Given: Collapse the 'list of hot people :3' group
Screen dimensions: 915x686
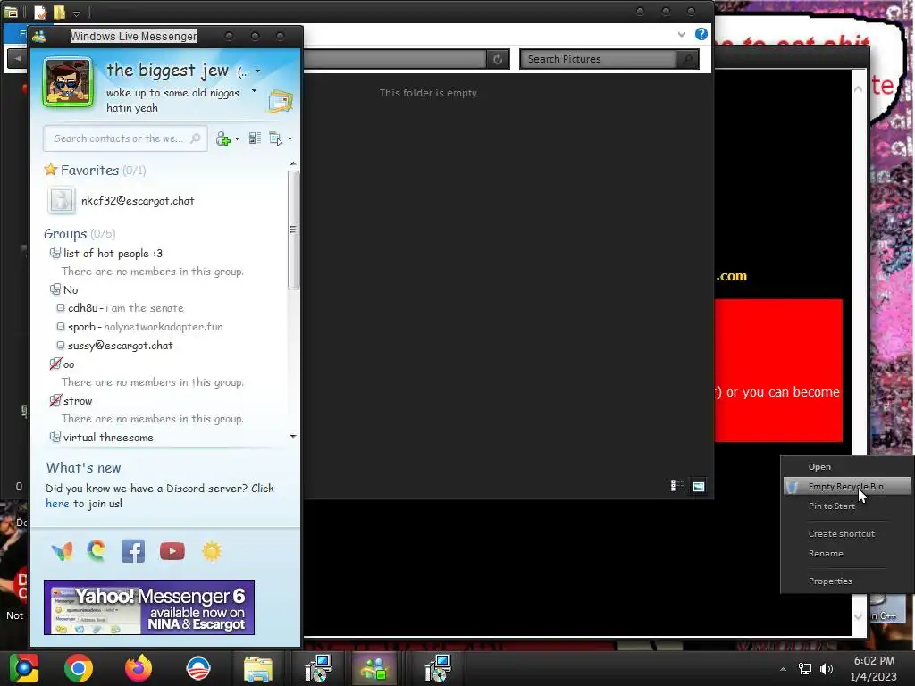Looking at the screenshot, I should pos(55,253).
